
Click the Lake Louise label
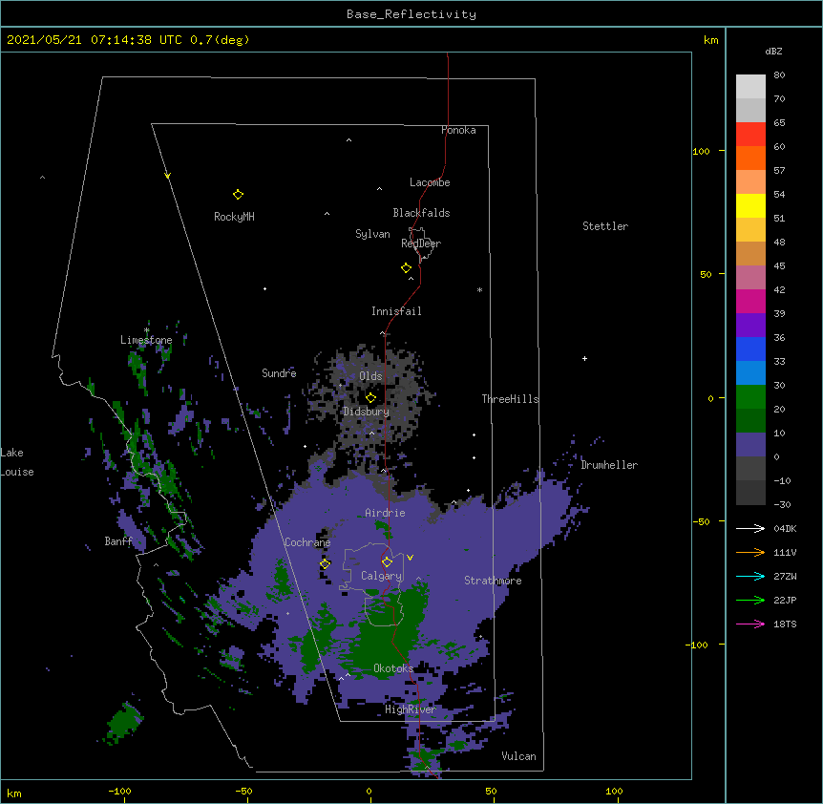(17, 462)
